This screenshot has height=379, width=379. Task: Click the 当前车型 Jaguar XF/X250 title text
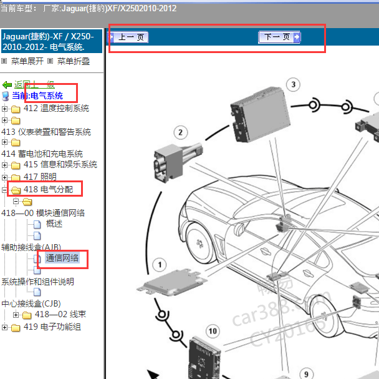pyautogui.click(x=89, y=9)
